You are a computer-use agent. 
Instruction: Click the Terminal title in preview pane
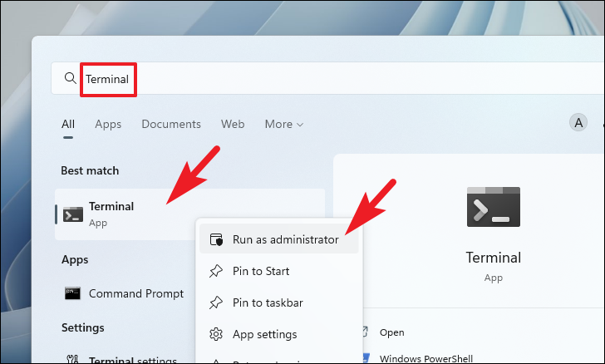(x=493, y=258)
